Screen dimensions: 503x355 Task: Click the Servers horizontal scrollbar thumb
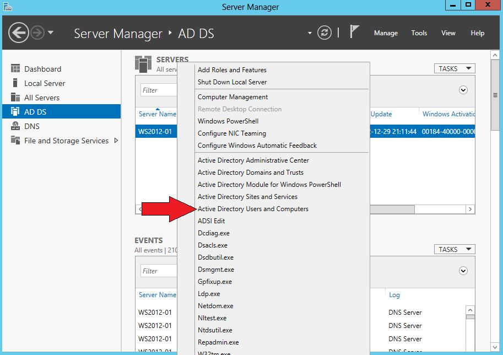click(x=392, y=209)
